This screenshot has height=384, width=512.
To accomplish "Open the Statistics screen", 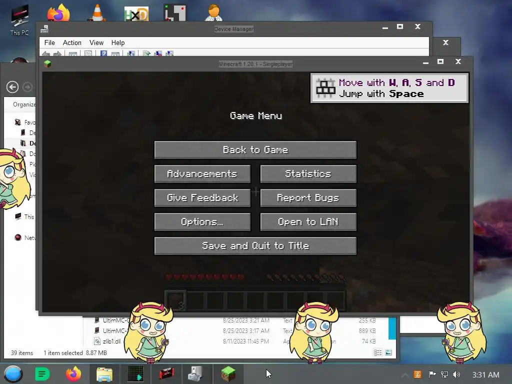I will click(308, 173).
